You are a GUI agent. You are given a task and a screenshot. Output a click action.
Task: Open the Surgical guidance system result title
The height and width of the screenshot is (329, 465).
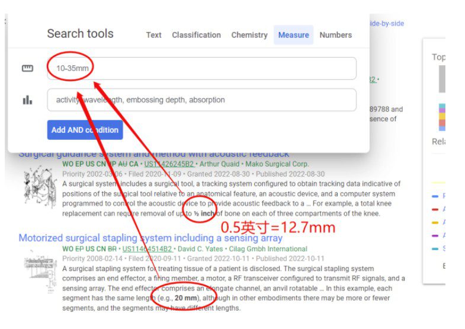click(x=153, y=155)
